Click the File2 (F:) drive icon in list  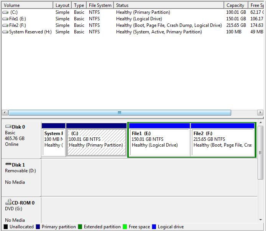tap(5, 25)
